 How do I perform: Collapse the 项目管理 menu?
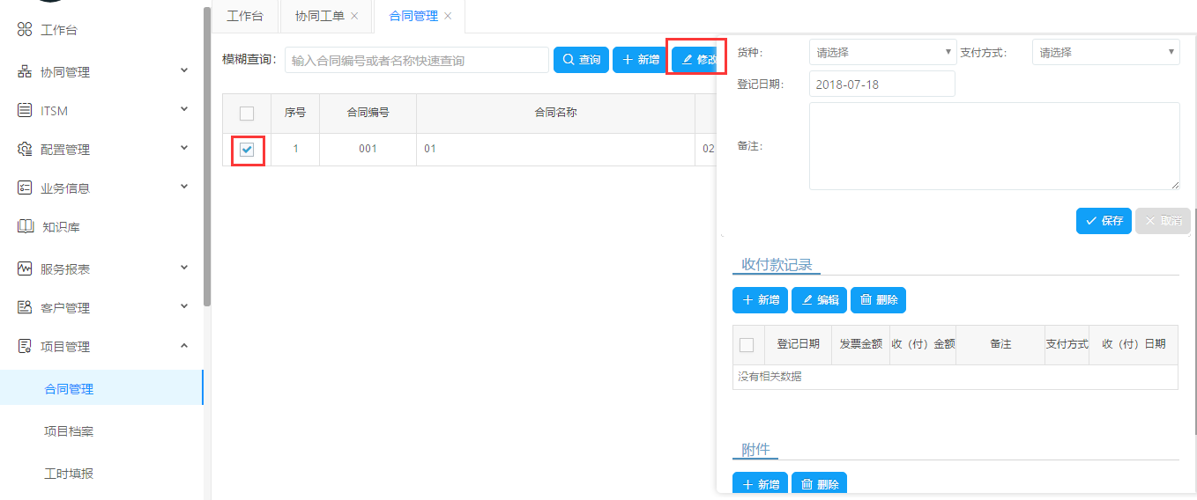coord(184,347)
